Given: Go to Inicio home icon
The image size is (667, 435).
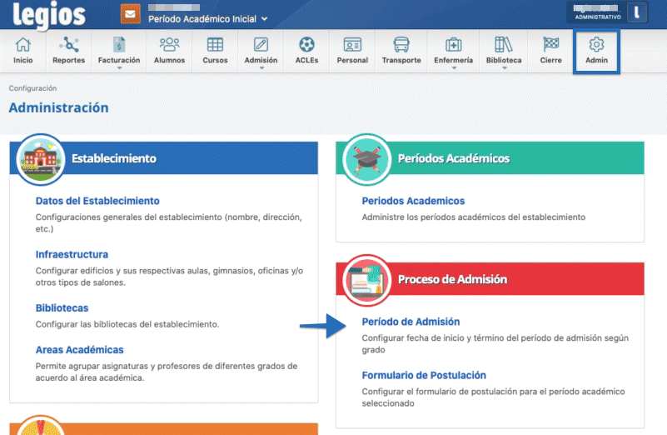Looking at the screenshot, I should [x=23, y=44].
